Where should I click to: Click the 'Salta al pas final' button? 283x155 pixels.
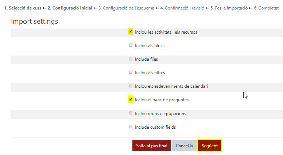pyautogui.click(x=151, y=145)
